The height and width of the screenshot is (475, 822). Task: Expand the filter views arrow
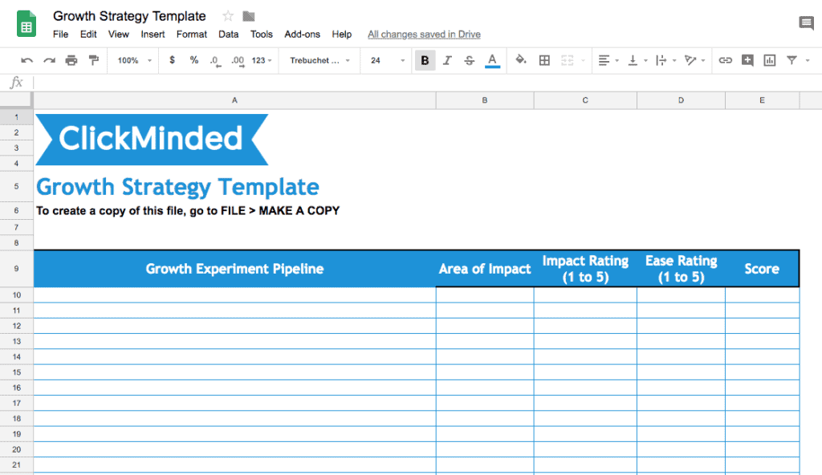tap(808, 60)
